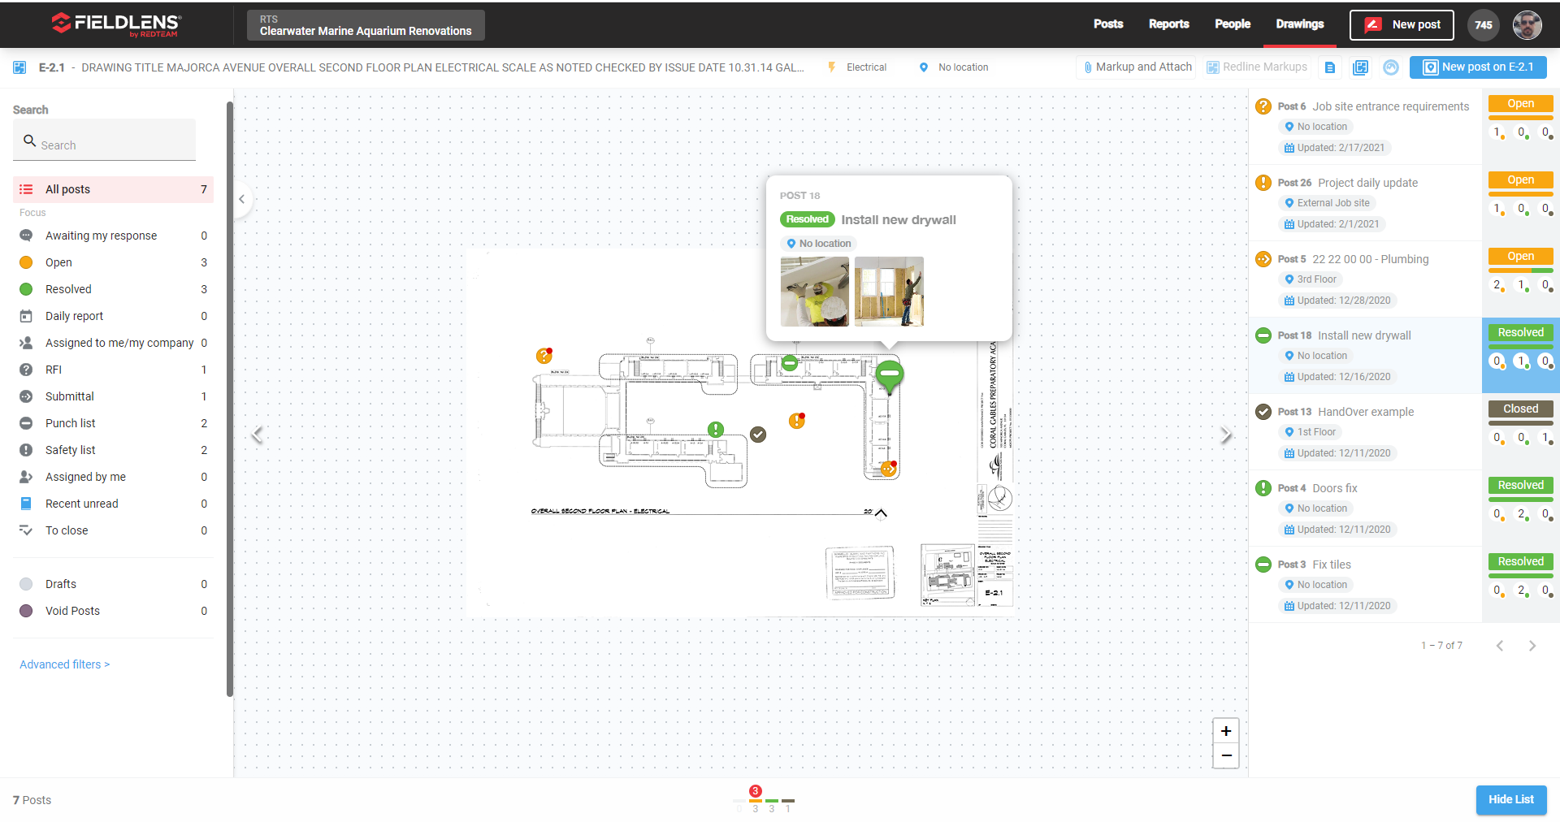This screenshot has height=822, width=1560.
Task: Toggle the Resolved posts filter
Action: coord(27,289)
